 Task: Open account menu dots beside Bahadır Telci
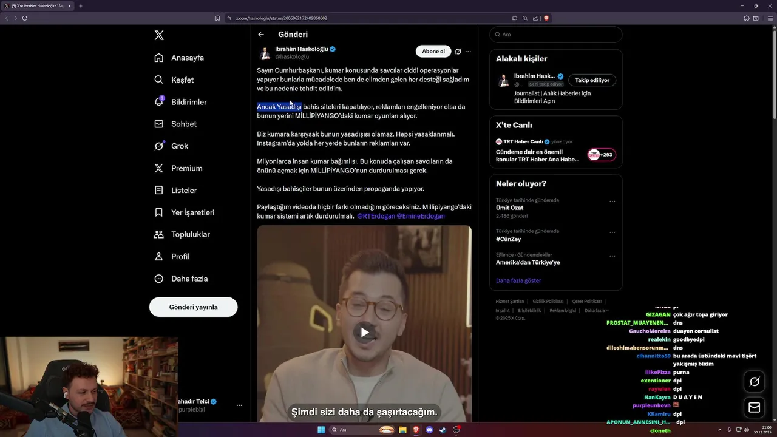(x=239, y=405)
